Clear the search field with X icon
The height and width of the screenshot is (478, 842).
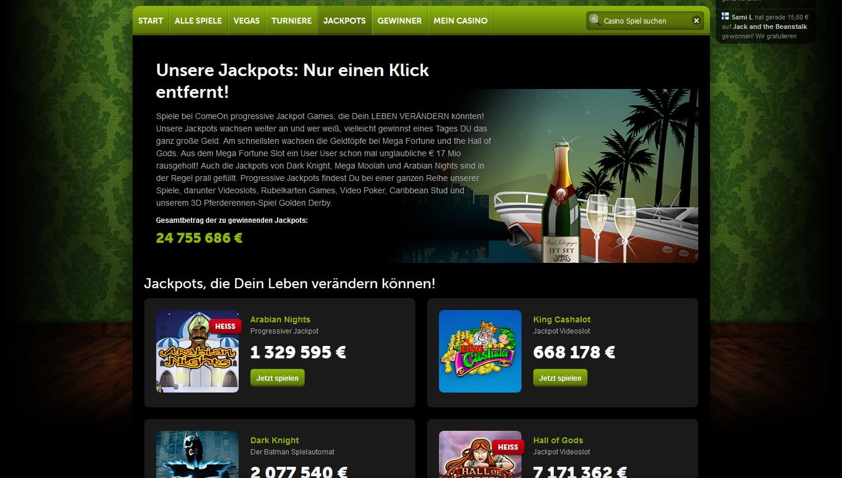click(x=696, y=21)
